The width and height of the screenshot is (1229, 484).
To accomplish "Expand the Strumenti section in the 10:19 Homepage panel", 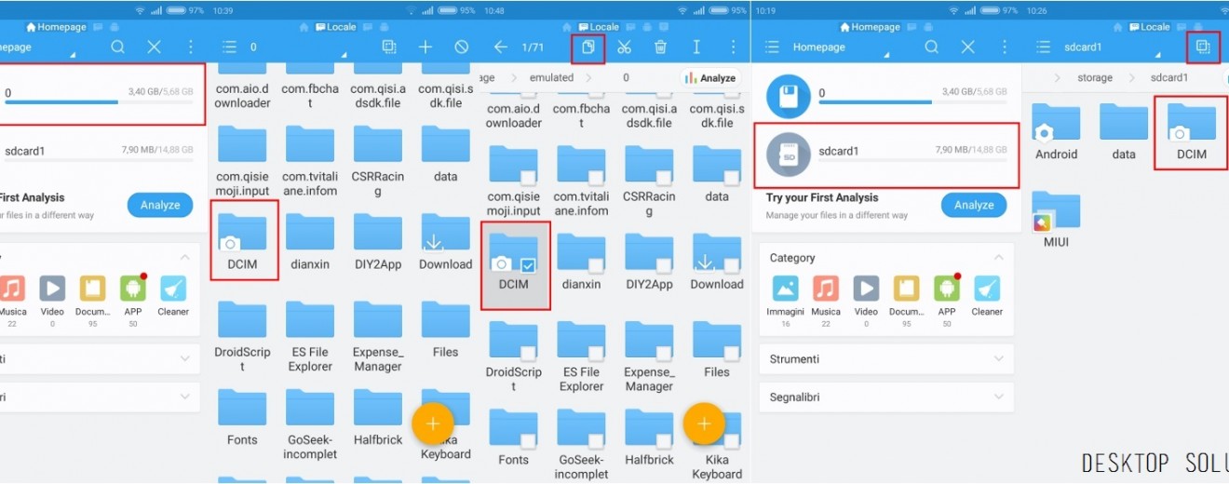I will [999, 358].
